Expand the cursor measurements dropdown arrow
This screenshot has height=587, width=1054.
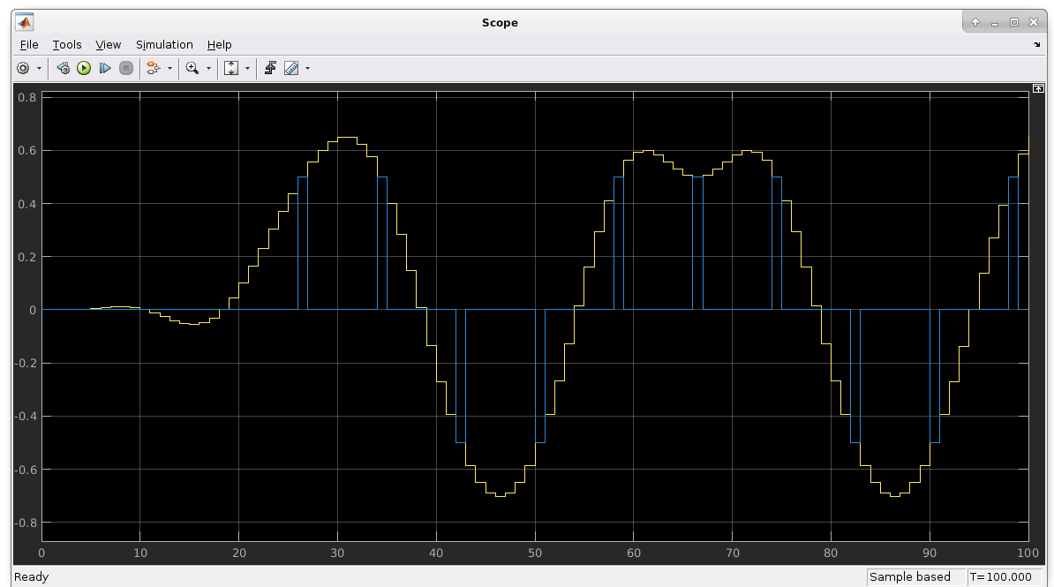pyautogui.click(x=307, y=68)
